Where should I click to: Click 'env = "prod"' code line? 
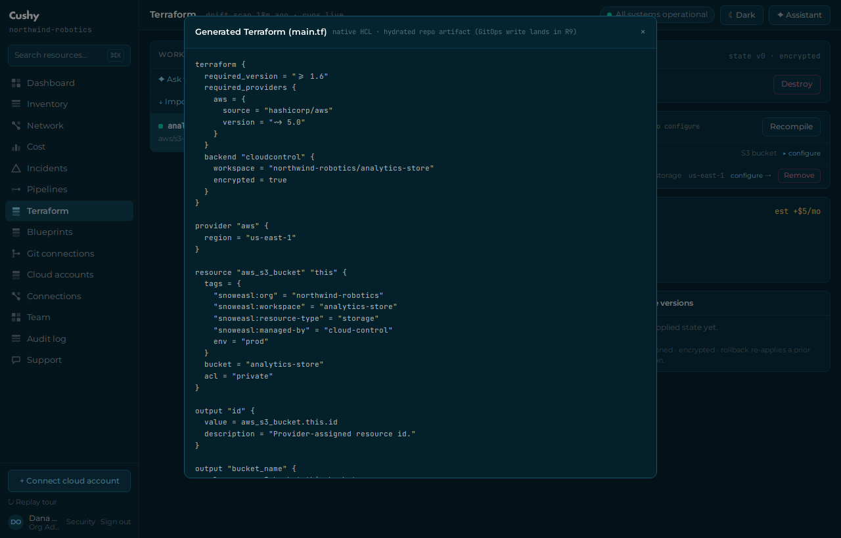click(x=241, y=341)
